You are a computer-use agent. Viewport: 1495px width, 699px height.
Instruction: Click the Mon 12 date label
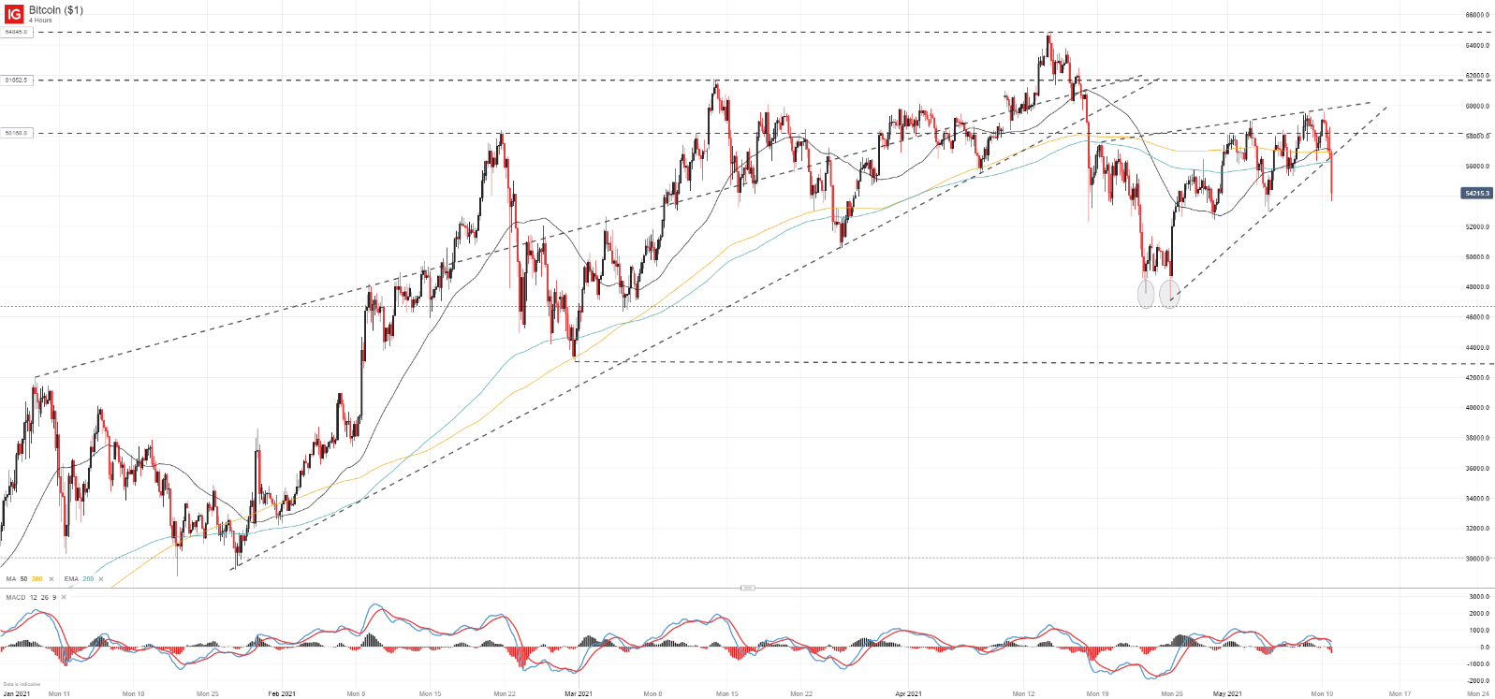pyautogui.click(x=1023, y=693)
